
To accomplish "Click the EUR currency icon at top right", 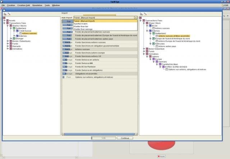I will pos(223,5).
